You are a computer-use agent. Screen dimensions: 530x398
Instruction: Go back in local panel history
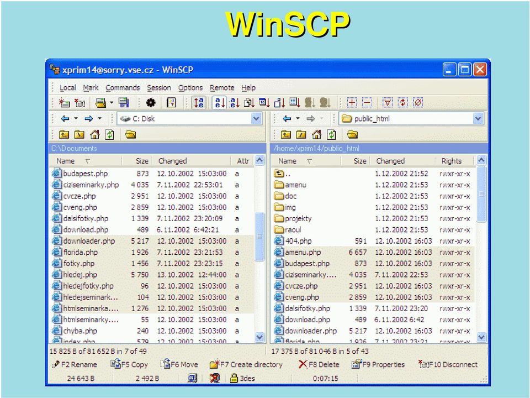tap(65, 118)
